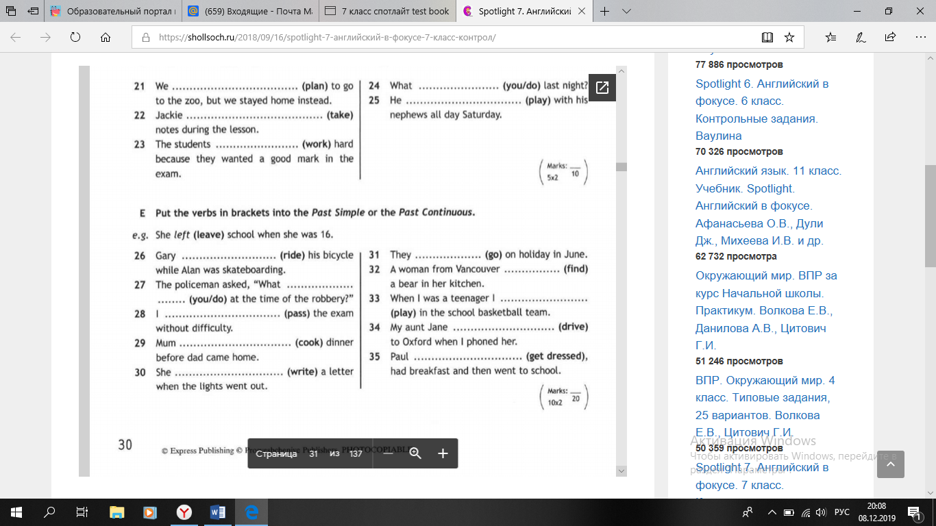
Task: Zoom in with the plus button
Action: click(x=443, y=453)
